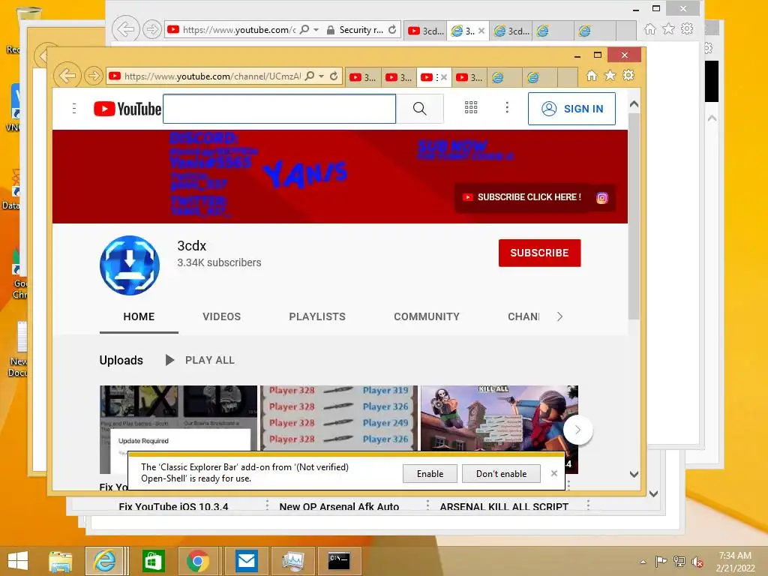
Task: Click the Uploads section heading
Action: point(121,361)
